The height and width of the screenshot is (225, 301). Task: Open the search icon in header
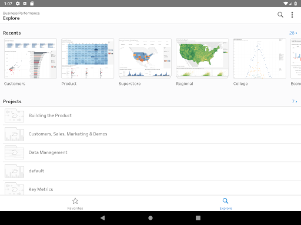pos(280,15)
